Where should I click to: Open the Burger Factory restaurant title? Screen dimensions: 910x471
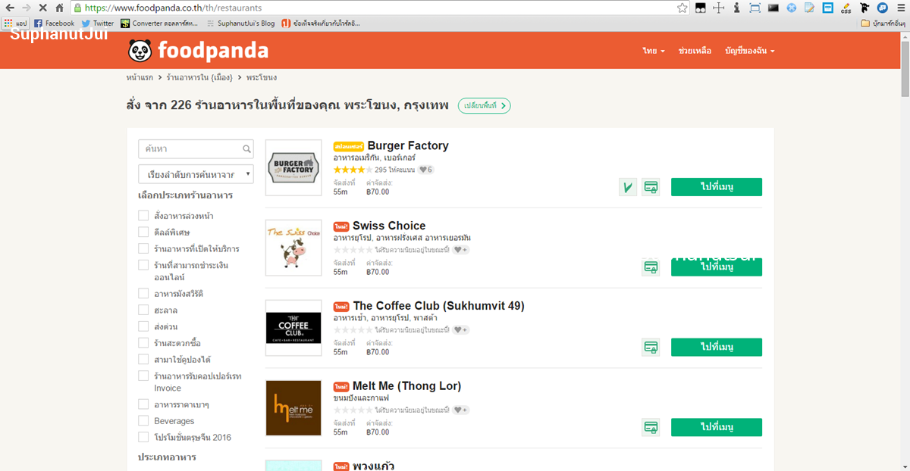408,145
